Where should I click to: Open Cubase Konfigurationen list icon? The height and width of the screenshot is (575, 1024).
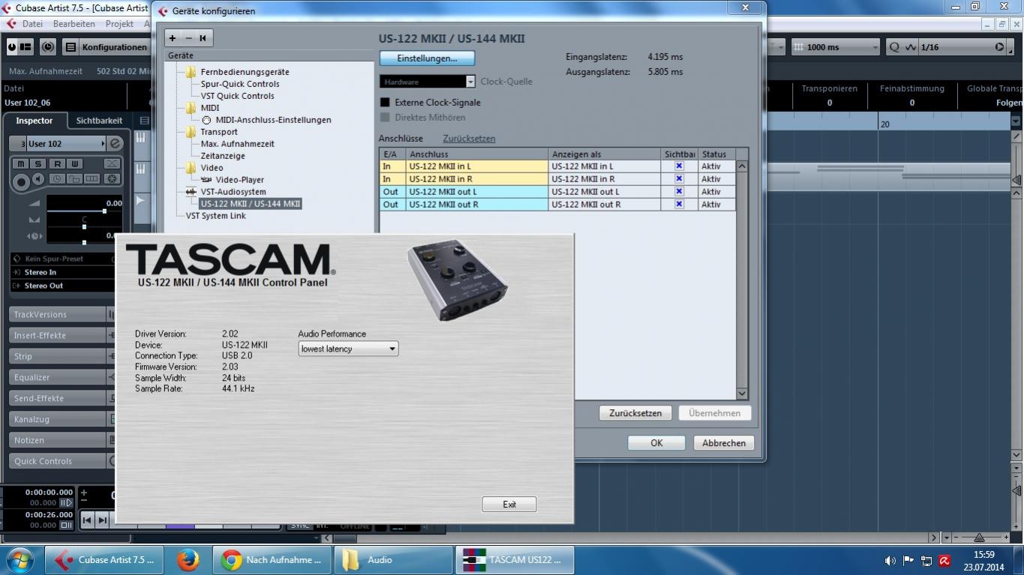(71, 46)
